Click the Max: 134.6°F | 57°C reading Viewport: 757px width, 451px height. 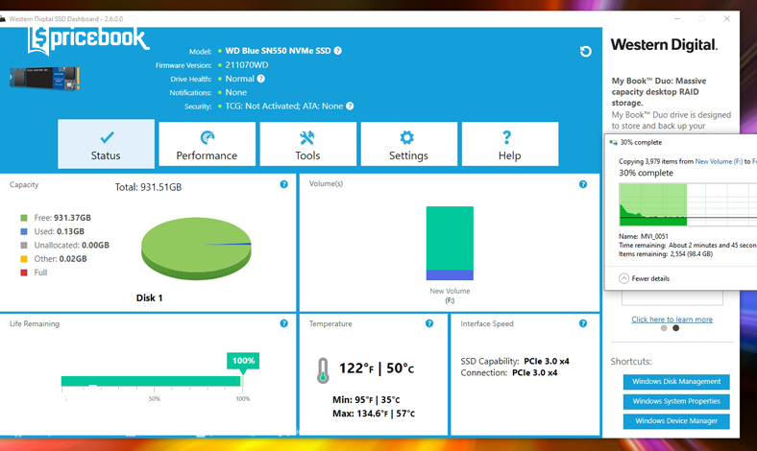(374, 414)
